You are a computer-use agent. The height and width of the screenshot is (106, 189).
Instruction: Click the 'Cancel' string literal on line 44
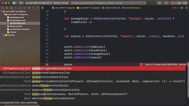click(x=127, y=36)
